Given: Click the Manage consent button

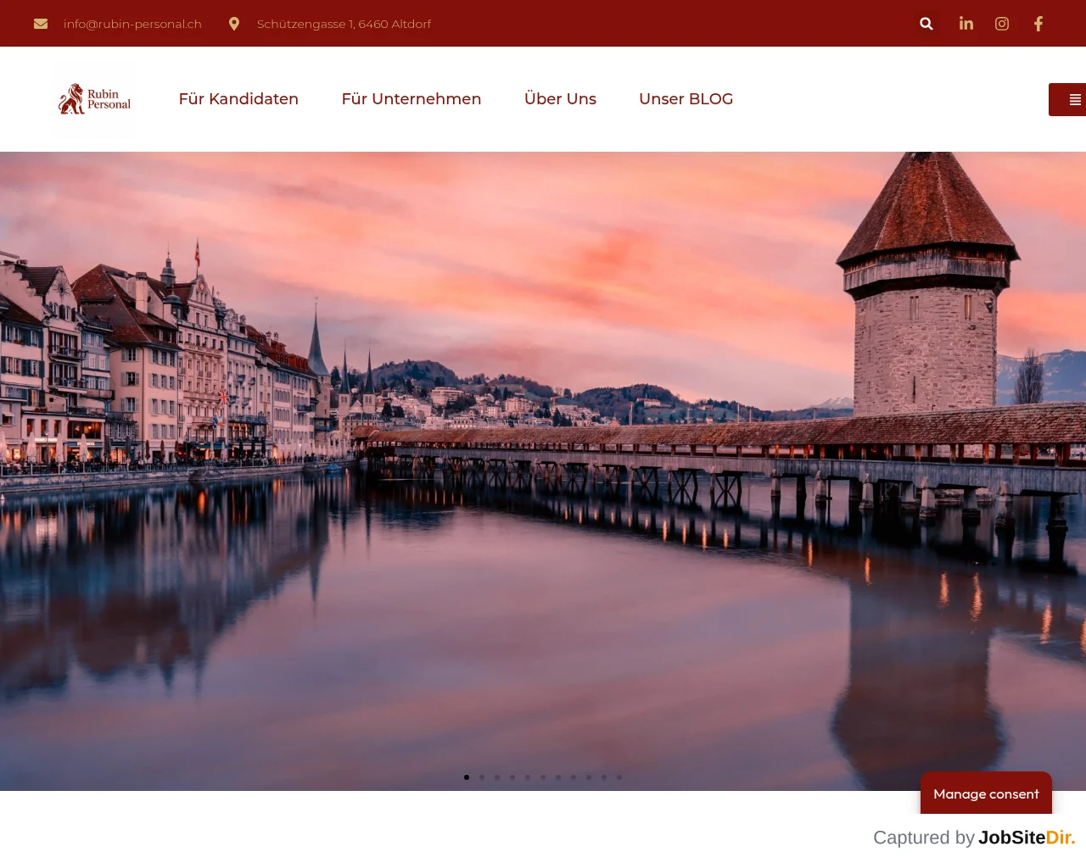Looking at the screenshot, I should click(986, 793).
